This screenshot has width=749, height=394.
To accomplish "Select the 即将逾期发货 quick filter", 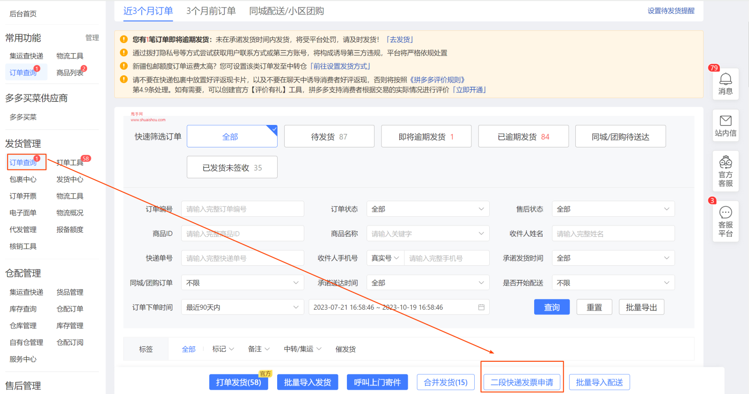I will pos(426,136).
